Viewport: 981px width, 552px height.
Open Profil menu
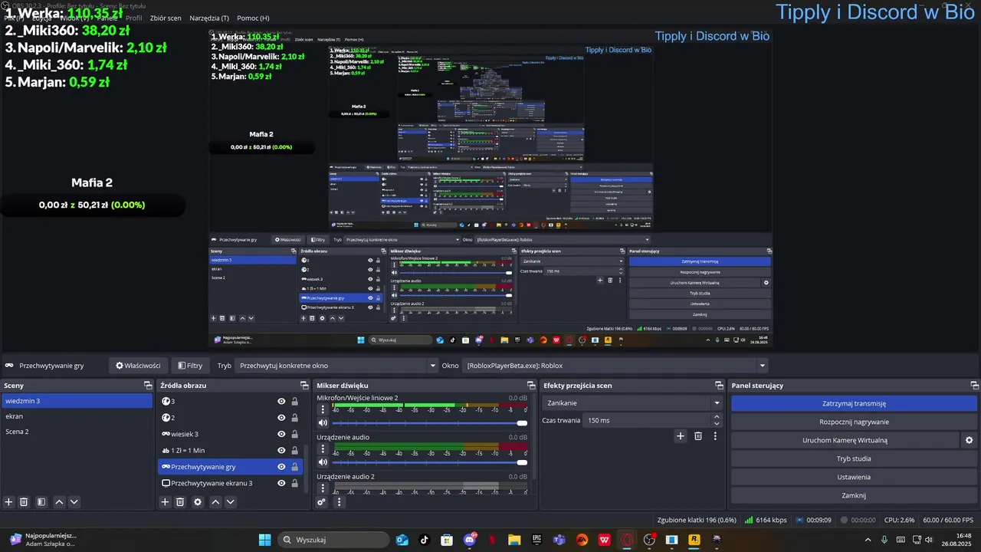point(134,18)
